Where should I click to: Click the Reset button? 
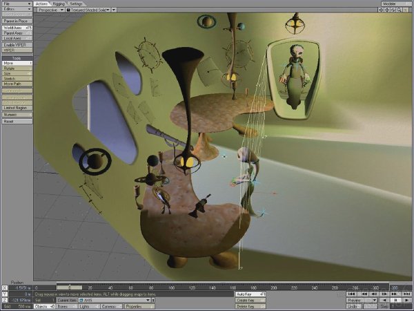(17, 121)
